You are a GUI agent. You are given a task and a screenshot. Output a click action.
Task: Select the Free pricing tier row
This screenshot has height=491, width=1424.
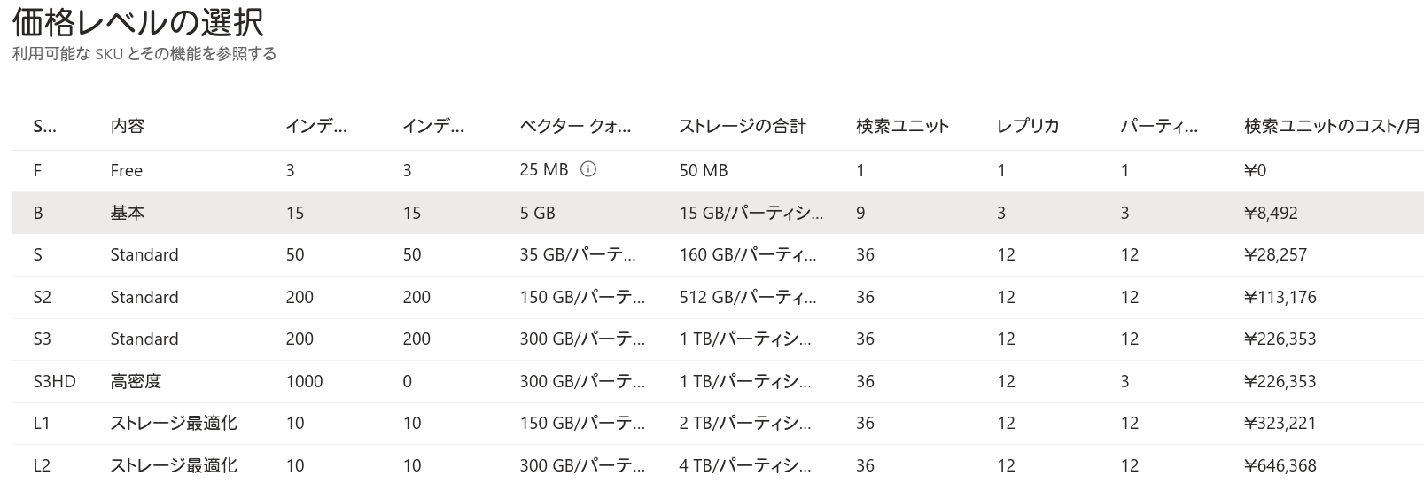(718, 170)
